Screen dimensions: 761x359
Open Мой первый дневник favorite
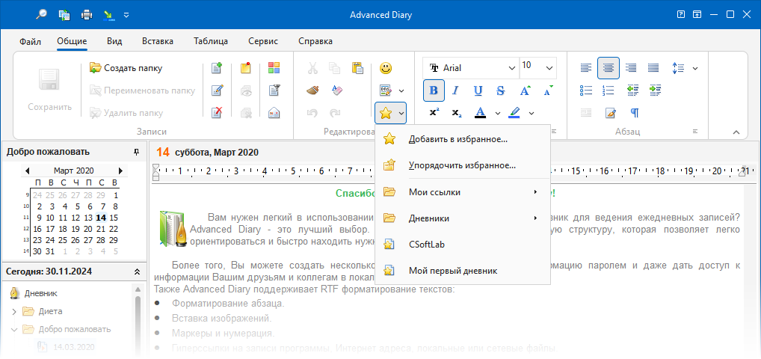point(463,271)
